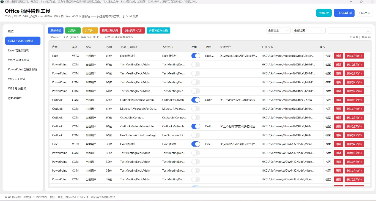Click 位置 in the Microsoft.VbaAddinForOutl... row
The width and height of the screenshot is (376, 201).
pos(328,109)
